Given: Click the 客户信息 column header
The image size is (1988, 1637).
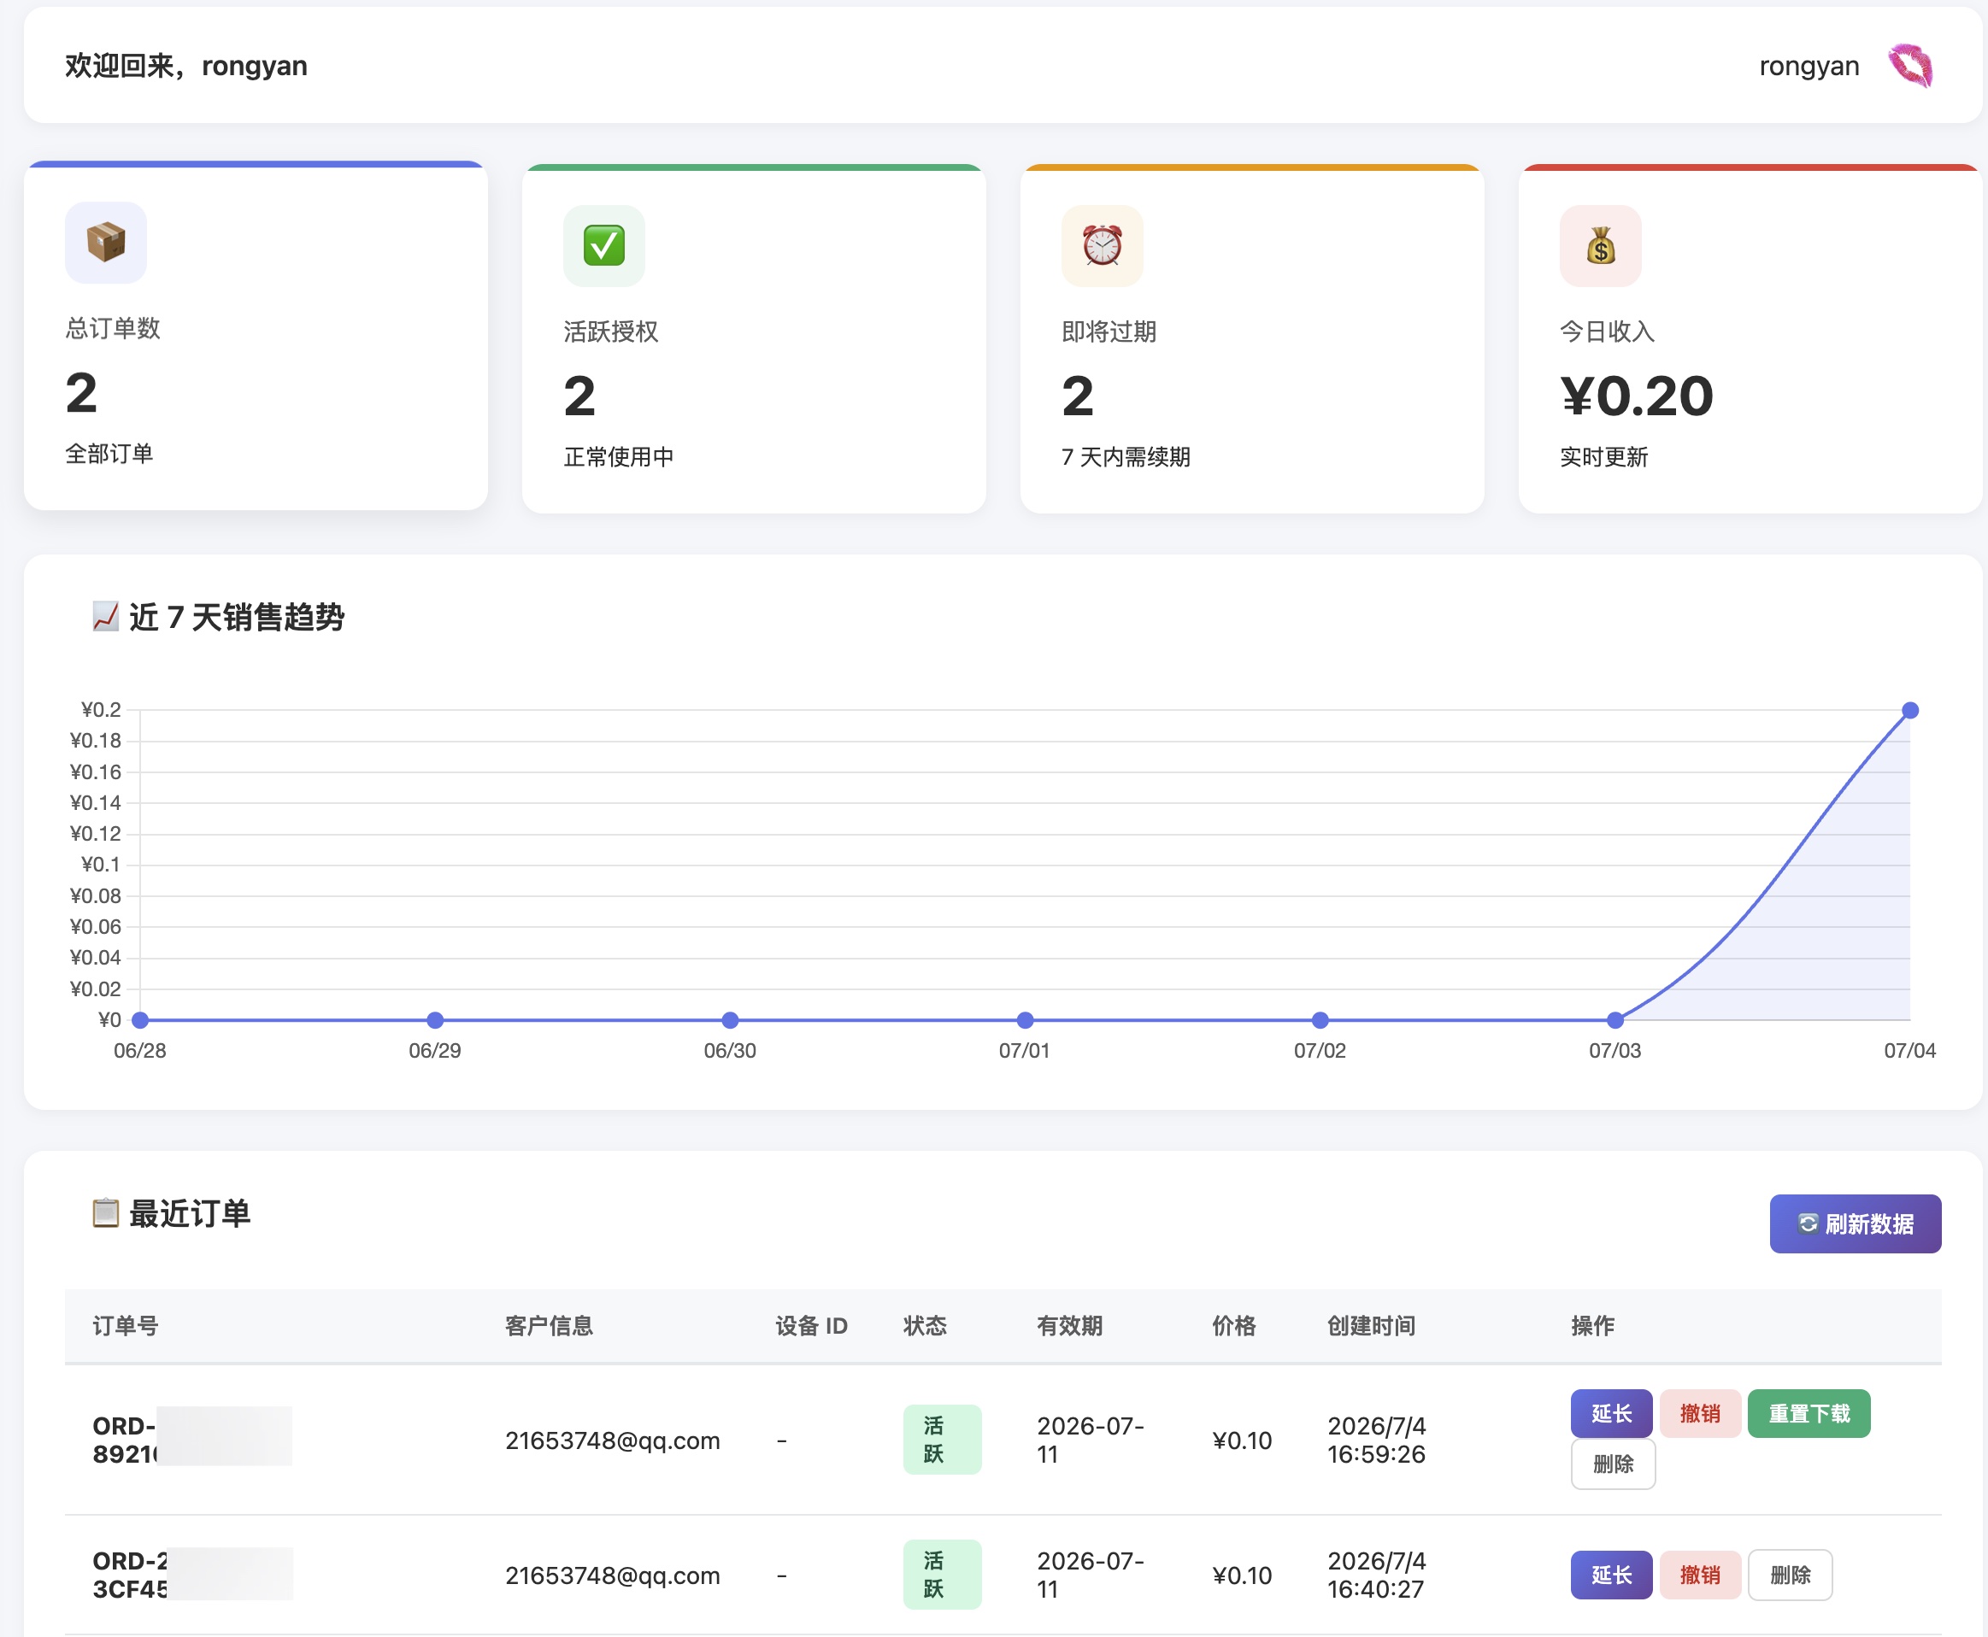Looking at the screenshot, I should [x=549, y=1326].
